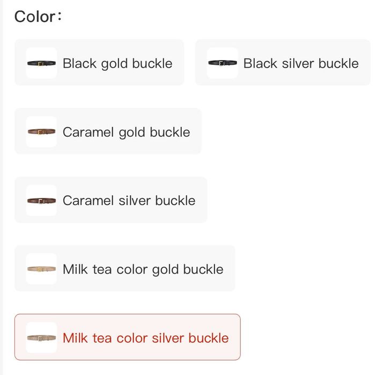
Task: Deselect the highlighted Milk tea silver buckle option
Action: coord(127,337)
